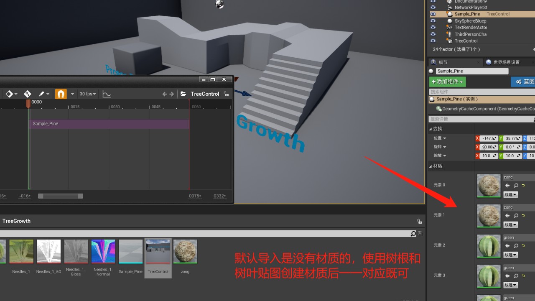Open the 30 fps frame rate dropdown
This screenshot has width=535, height=301.
click(88, 94)
